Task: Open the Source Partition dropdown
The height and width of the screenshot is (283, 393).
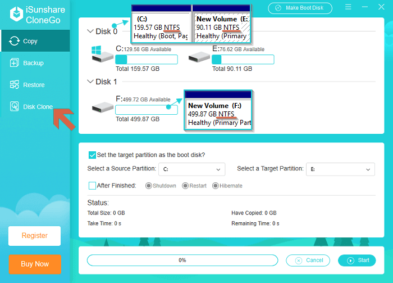Action: (192, 169)
